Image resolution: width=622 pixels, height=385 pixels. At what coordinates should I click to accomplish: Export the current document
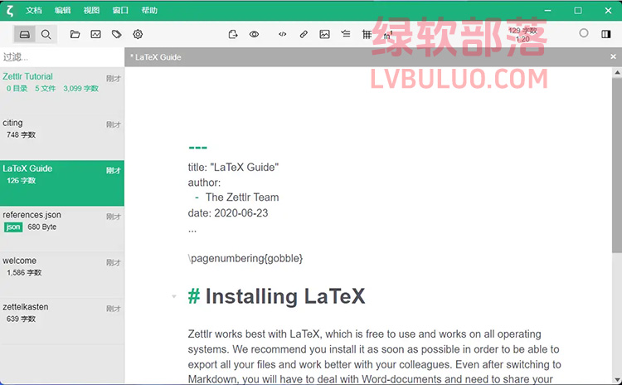(233, 34)
